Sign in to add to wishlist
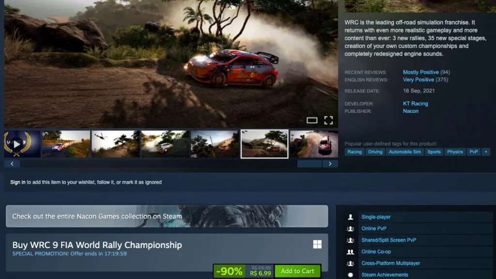The height and width of the screenshot is (279, 496). point(17,182)
